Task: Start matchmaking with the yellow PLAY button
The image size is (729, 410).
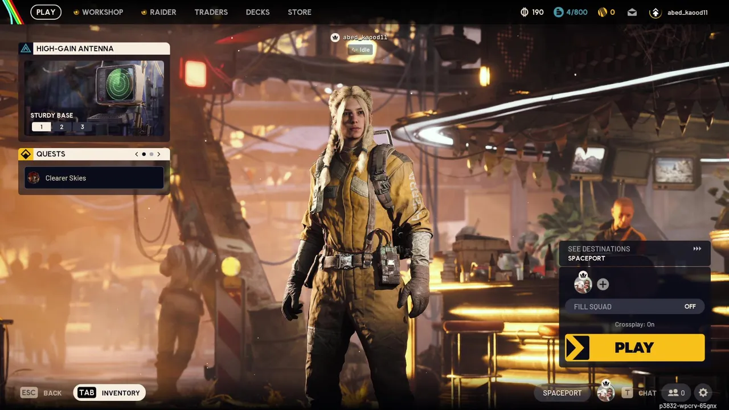Action: pos(634,348)
